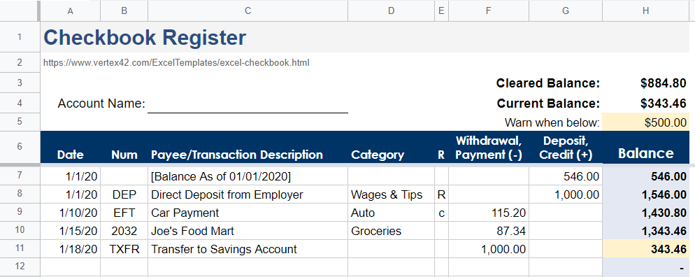Select the Cleared Balance $884.80 cell
Viewport: 695px width, 277px height.
(x=646, y=83)
